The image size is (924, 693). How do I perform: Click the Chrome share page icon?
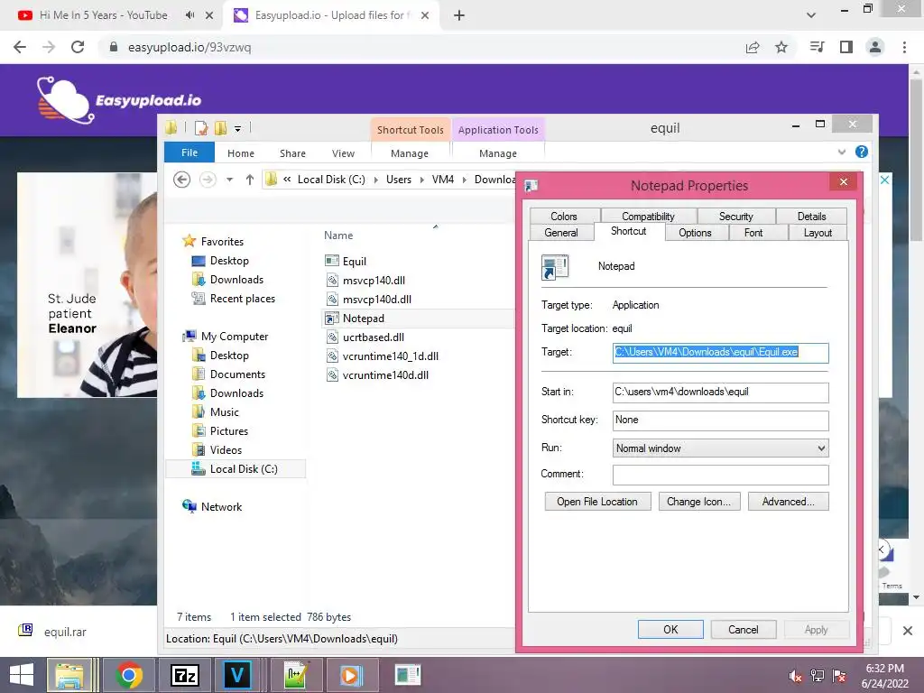pyautogui.click(x=753, y=47)
